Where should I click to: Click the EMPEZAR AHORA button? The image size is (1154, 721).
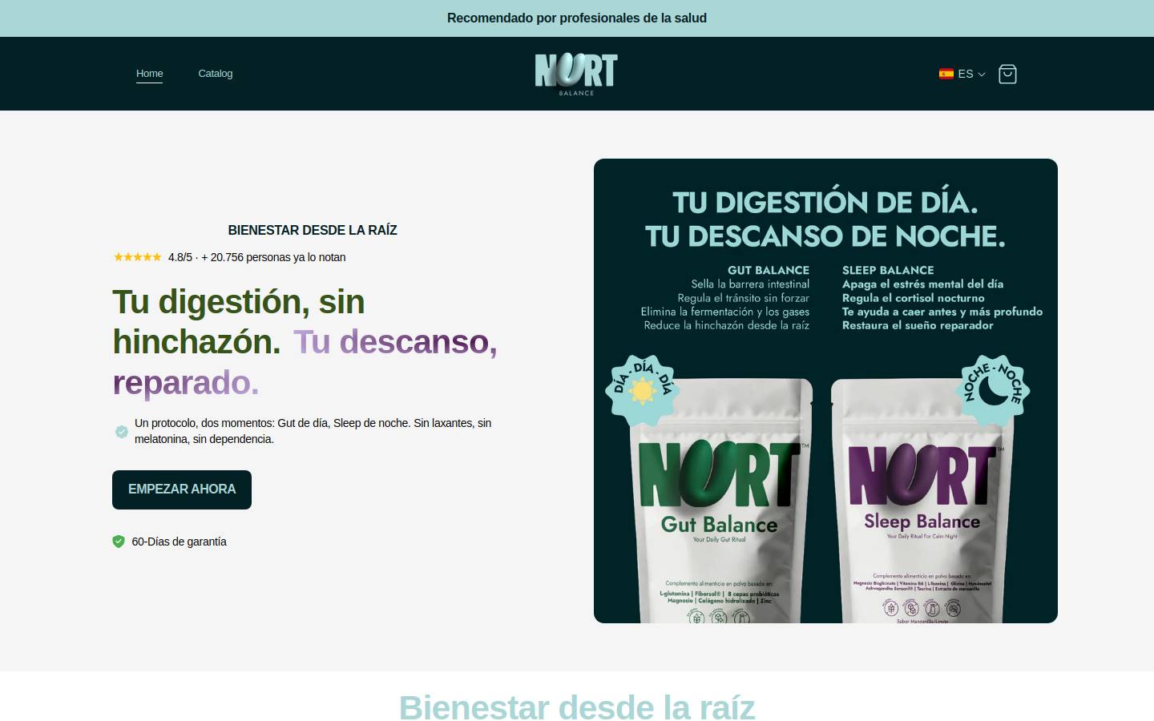pos(182,489)
